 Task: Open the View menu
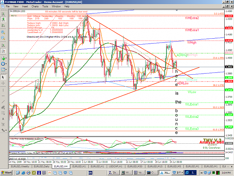click(16, 6)
